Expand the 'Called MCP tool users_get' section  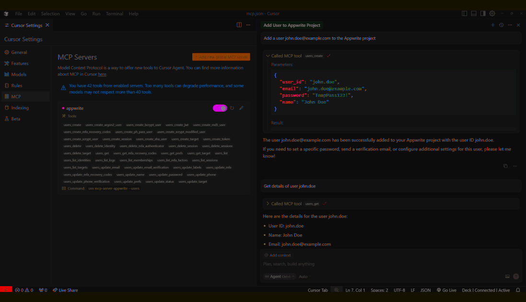click(268, 203)
